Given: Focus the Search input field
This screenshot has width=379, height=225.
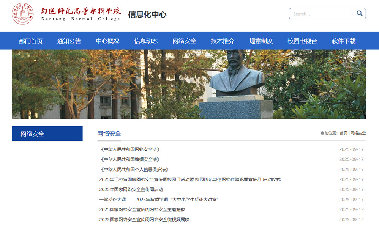Looking at the screenshot, I should 321,14.
